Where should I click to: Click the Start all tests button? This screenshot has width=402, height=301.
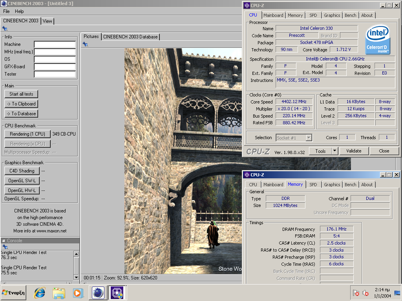(21, 94)
